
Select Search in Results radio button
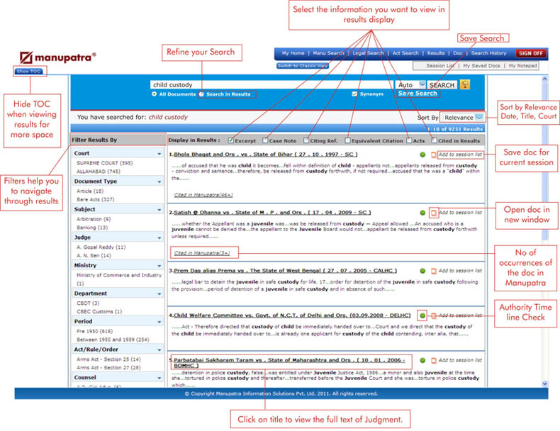pyautogui.click(x=201, y=94)
